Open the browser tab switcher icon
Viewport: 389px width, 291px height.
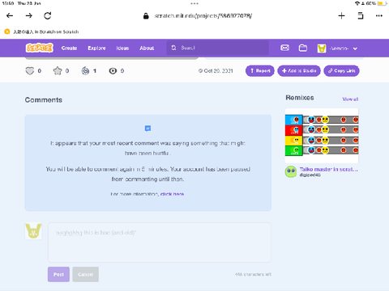361,15
